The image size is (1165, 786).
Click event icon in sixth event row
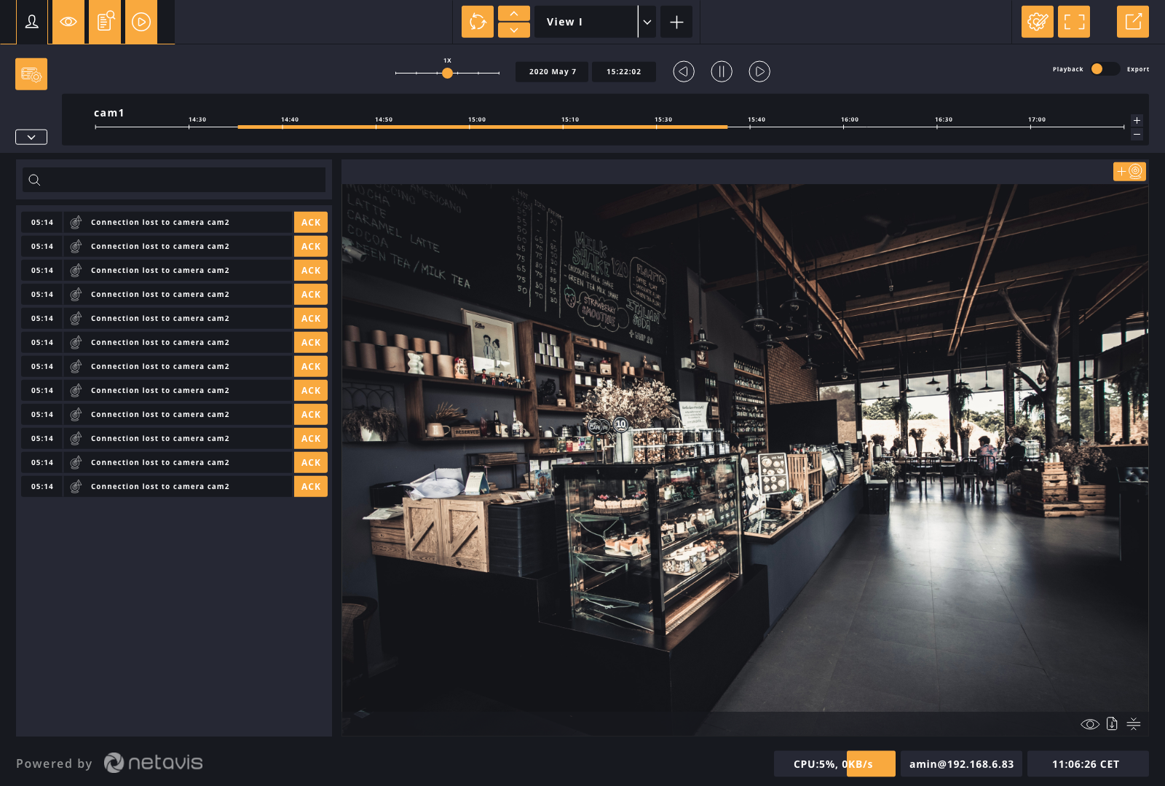click(x=76, y=343)
